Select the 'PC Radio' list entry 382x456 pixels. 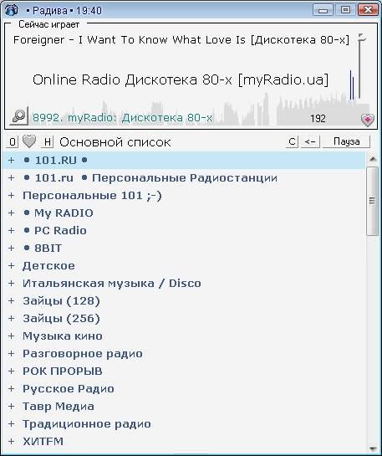point(55,231)
